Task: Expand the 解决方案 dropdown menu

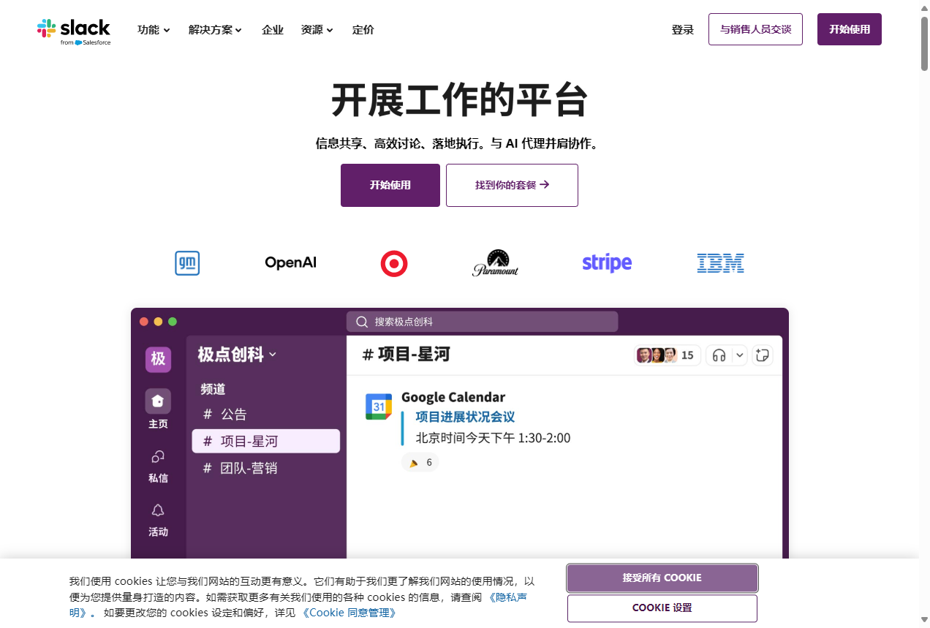Action: pyautogui.click(x=215, y=30)
